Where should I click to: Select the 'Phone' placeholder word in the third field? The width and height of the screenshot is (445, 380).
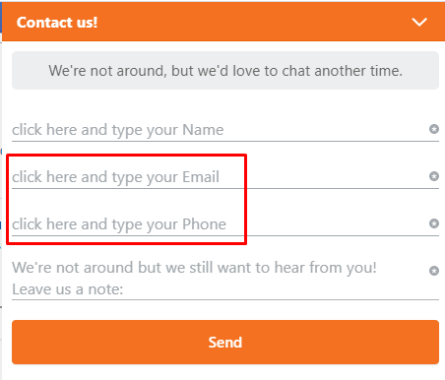(x=204, y=224)
